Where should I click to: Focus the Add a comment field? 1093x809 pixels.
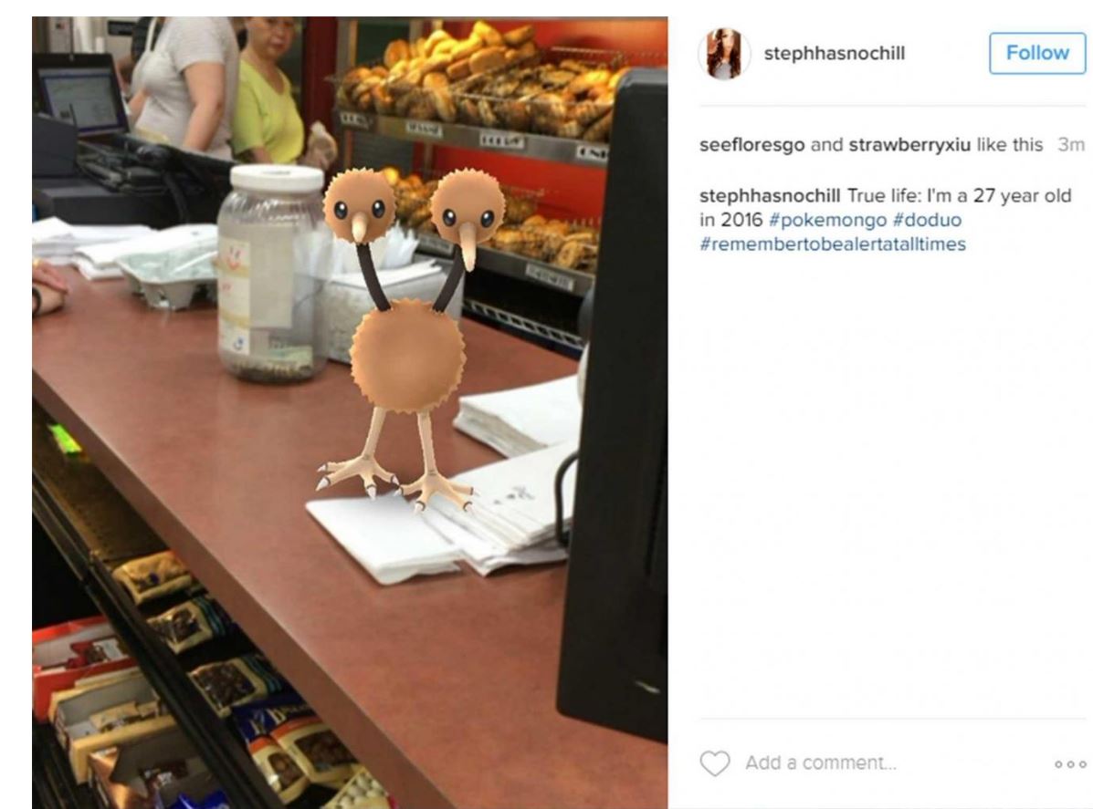[821, 763]
